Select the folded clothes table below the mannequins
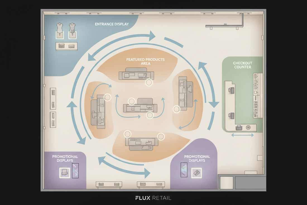Viewport: 307px width, 205px height. tap(67, 46)
